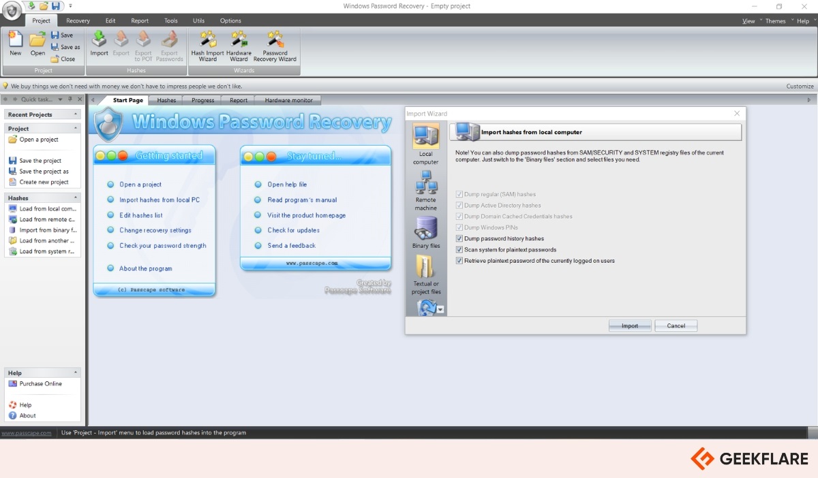818x478 pixels.
Task: Click the quick access save icon
Action: click(x=57, y=5)
